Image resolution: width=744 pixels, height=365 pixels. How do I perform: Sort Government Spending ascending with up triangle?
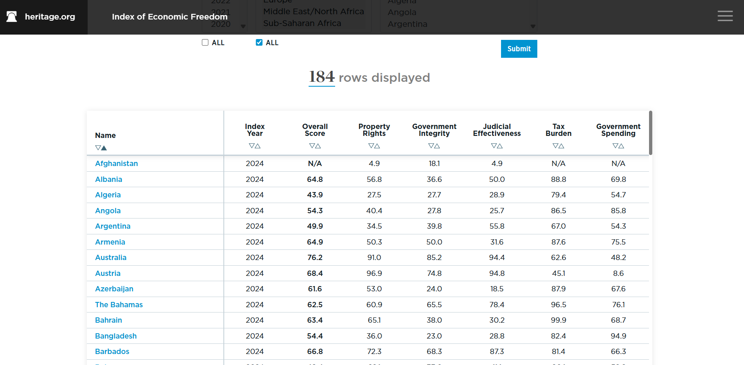[x=621, y=146]
